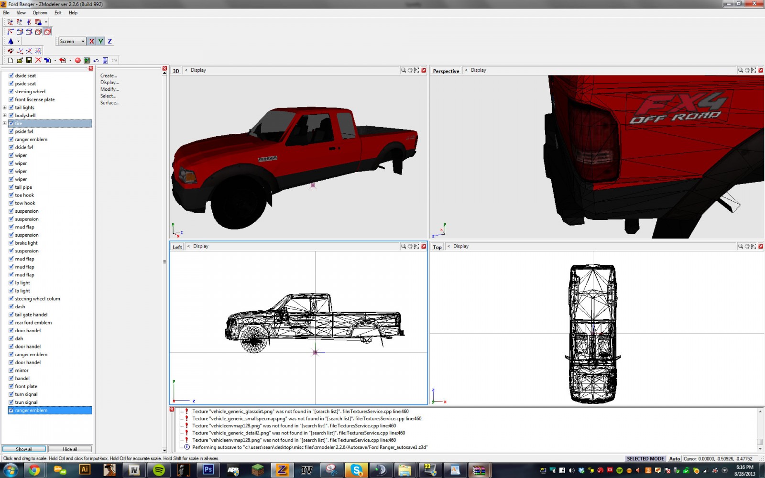Click the red sphere materials icon
765x478 pixels.
point(78,60)
